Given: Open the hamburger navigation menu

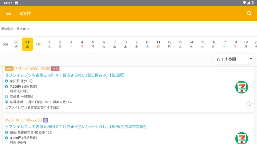Looking at the screenshot, I should (x=9, y=13).
